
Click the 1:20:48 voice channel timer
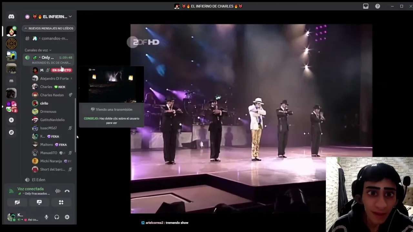point(66,58)
